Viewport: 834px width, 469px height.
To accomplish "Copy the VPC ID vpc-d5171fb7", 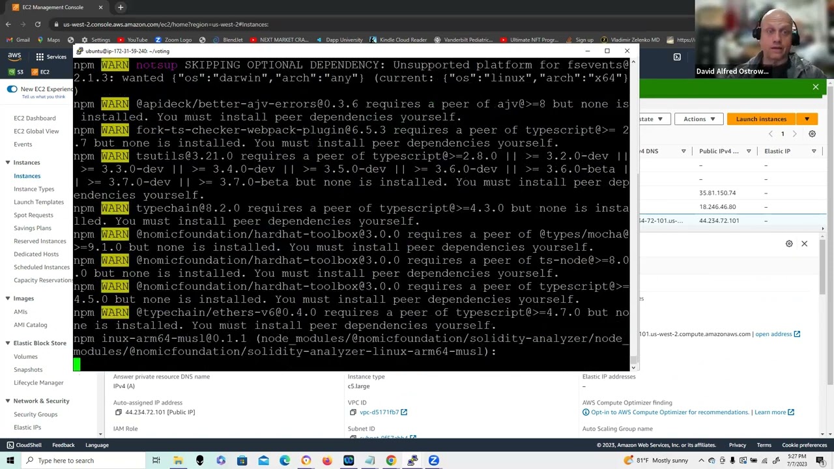I will 352,412.
